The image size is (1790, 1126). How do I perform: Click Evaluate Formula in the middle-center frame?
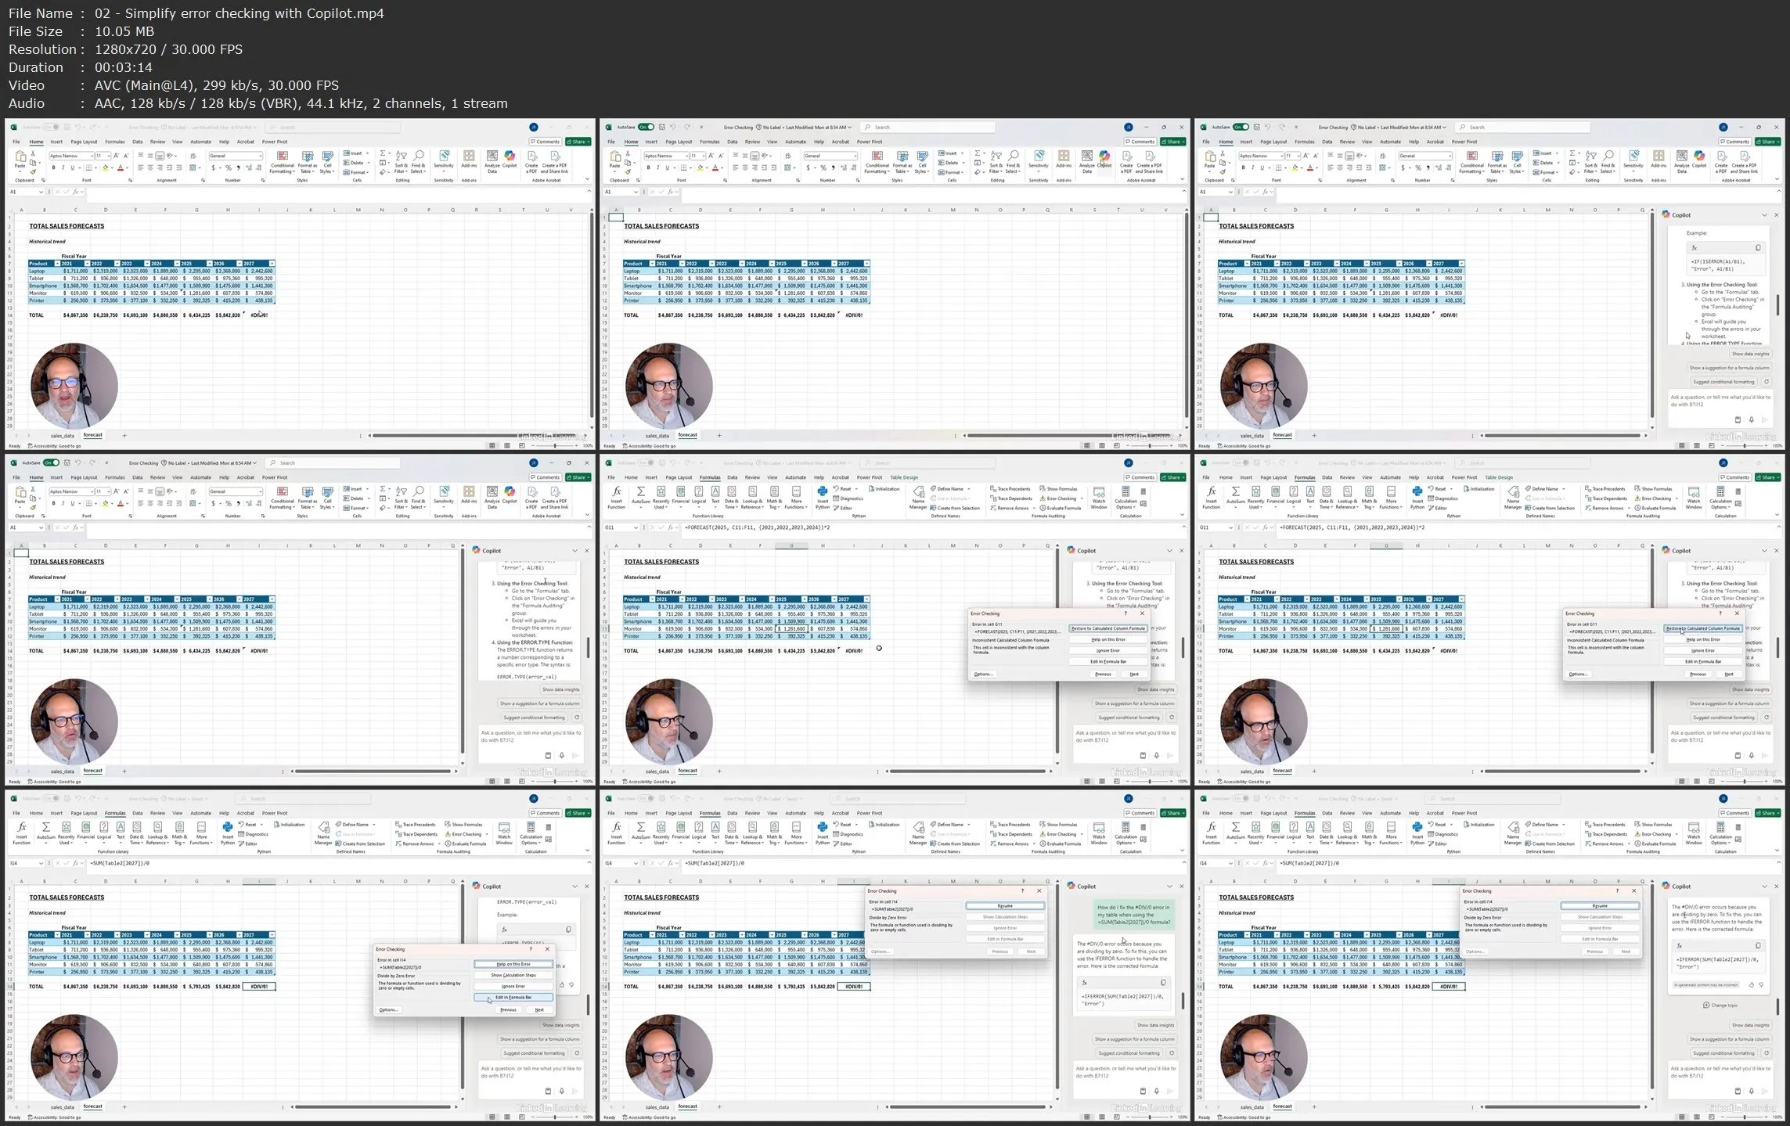click(x=1060, y=508)
